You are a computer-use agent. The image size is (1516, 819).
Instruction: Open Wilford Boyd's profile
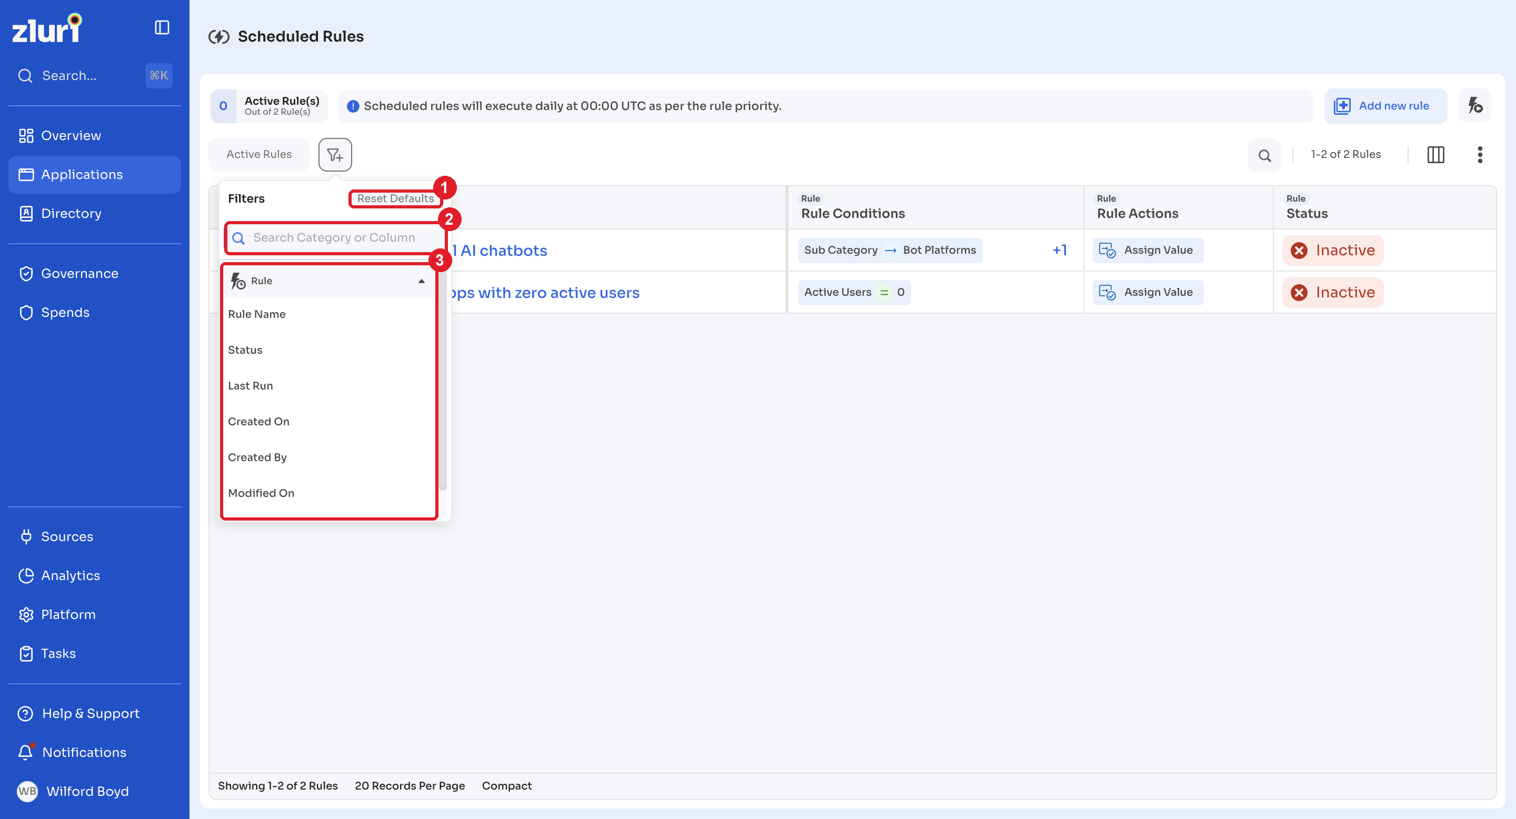(x=95, y=791)
